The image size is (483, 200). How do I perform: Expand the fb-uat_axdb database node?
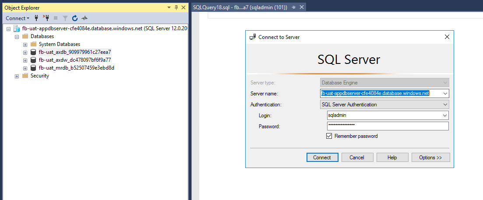coord(25,53)
